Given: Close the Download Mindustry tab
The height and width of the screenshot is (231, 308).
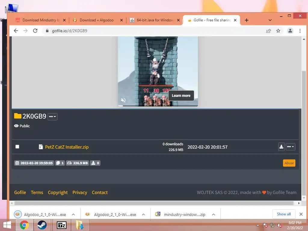Looking at the screenshot, I should (64, 20).
